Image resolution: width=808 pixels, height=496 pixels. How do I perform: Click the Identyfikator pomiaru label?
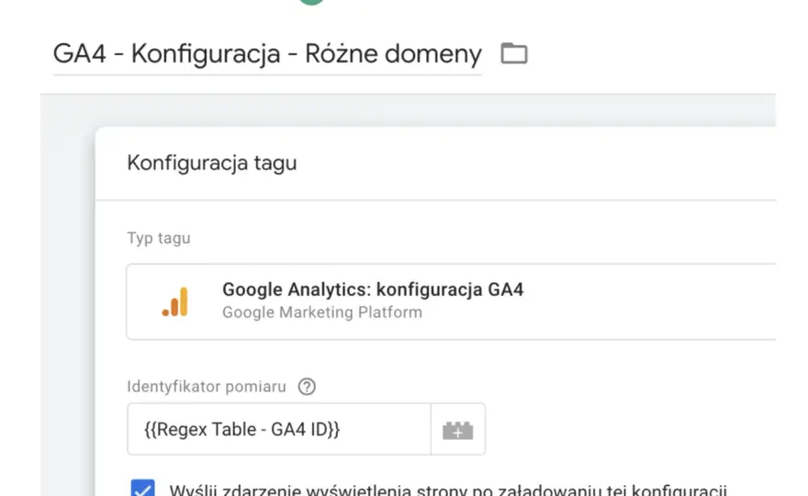[206, 386]
